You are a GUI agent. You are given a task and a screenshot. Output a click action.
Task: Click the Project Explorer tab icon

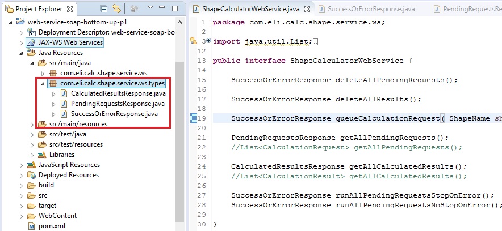coord(9,9)
